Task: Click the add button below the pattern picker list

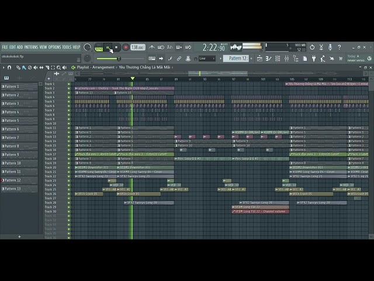Action: [19, 237]
